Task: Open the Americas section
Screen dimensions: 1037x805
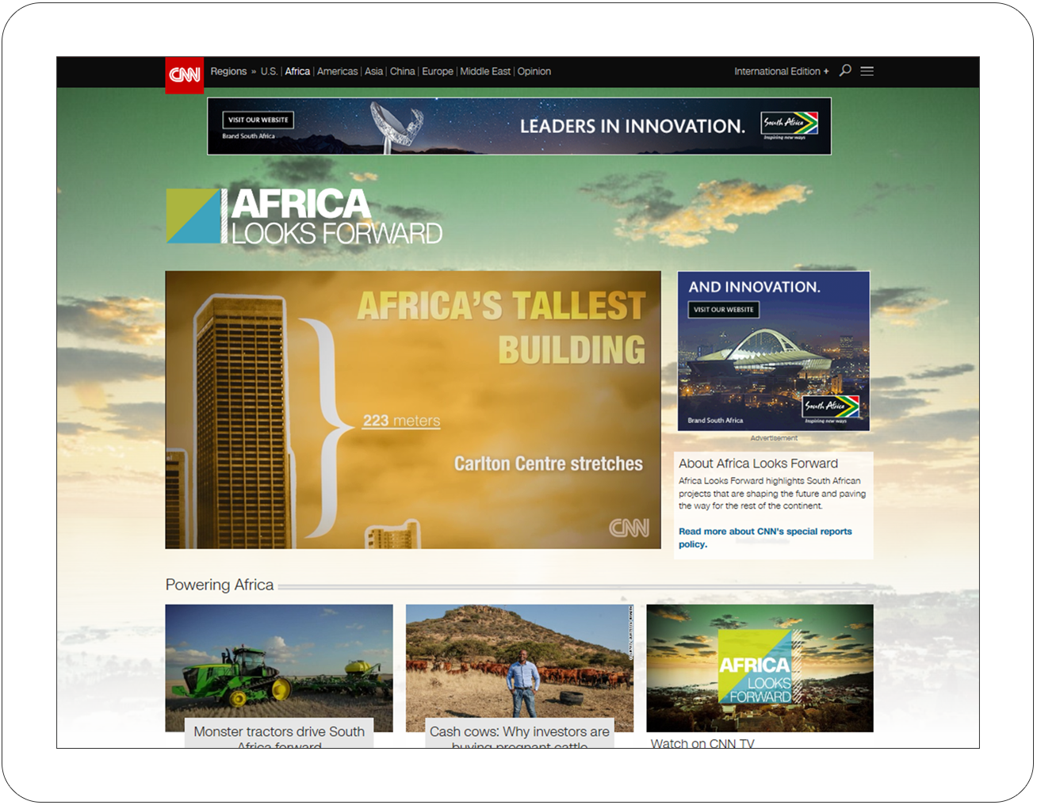Action: click(337, 71)
